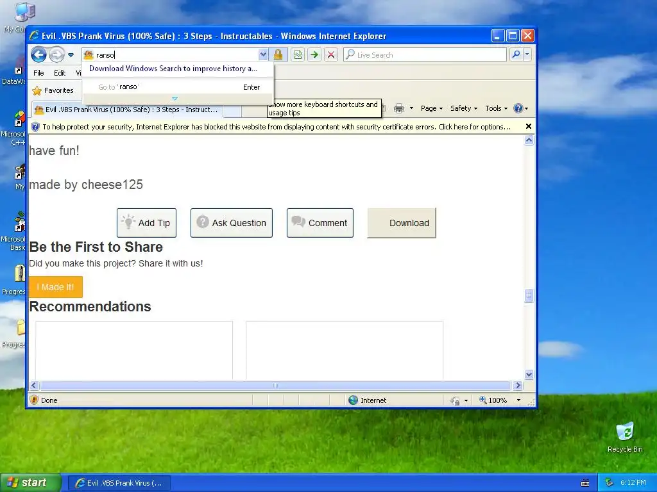
Task: Open the Print options dropdown arrow
Action: [x=411, y=108]
